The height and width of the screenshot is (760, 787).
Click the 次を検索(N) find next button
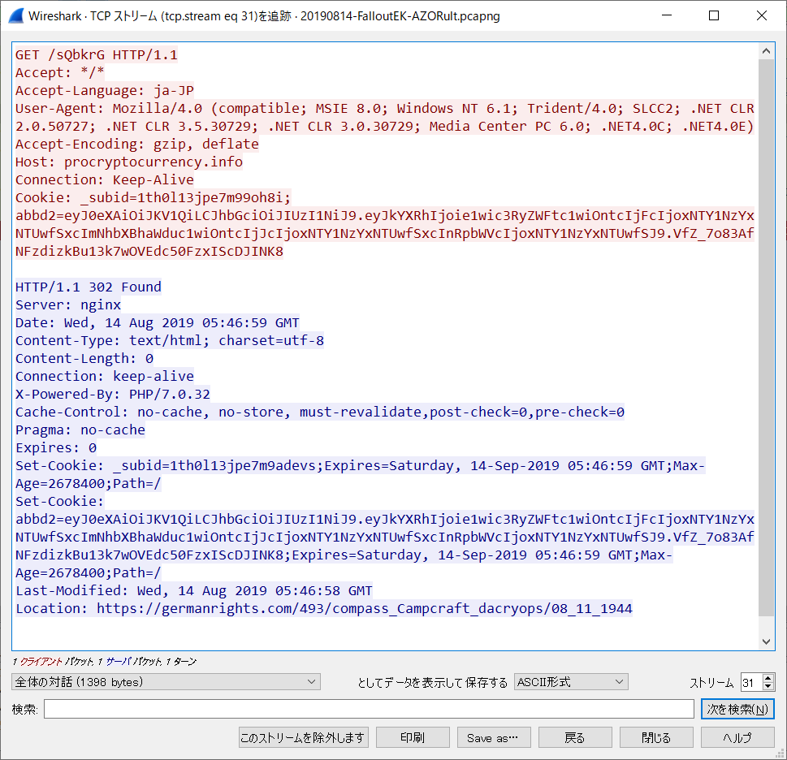(737, 709)
